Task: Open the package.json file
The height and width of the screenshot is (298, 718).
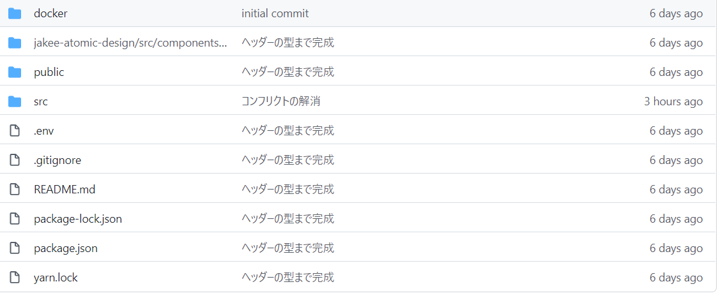Action: pos(66,248)
